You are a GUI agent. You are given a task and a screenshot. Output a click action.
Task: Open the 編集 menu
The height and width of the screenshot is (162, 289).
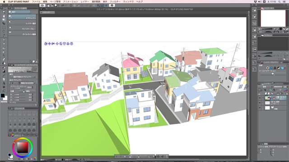45,1
